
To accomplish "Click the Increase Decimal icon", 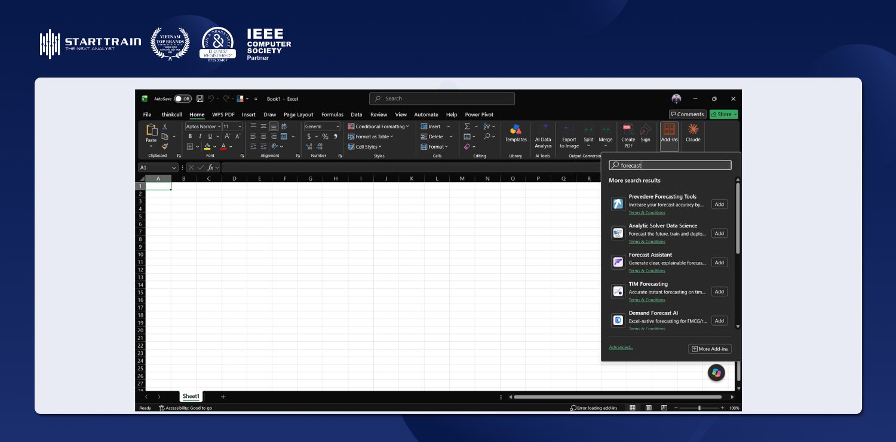I will [x=309, y=146].
